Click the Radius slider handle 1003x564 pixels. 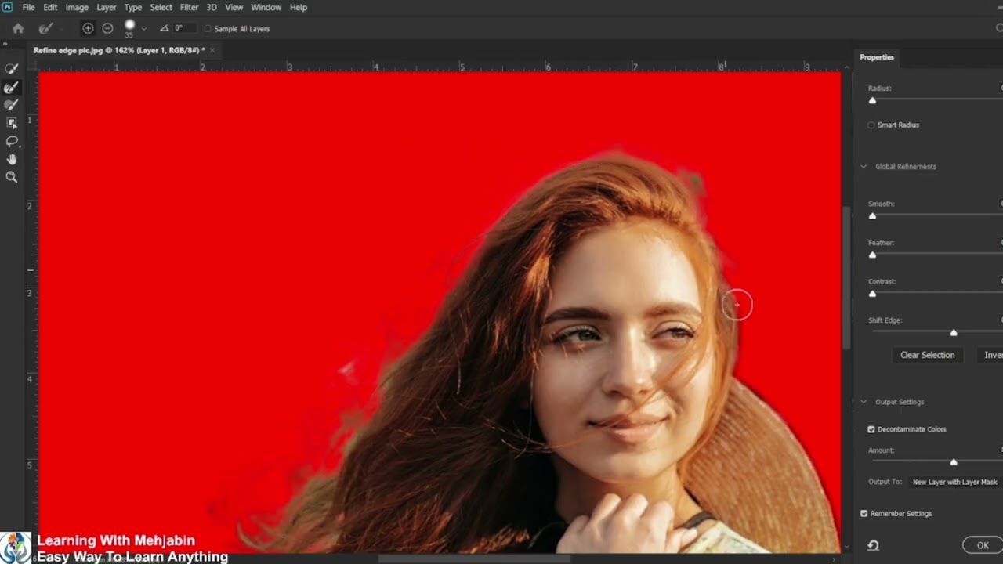[872, 100]
